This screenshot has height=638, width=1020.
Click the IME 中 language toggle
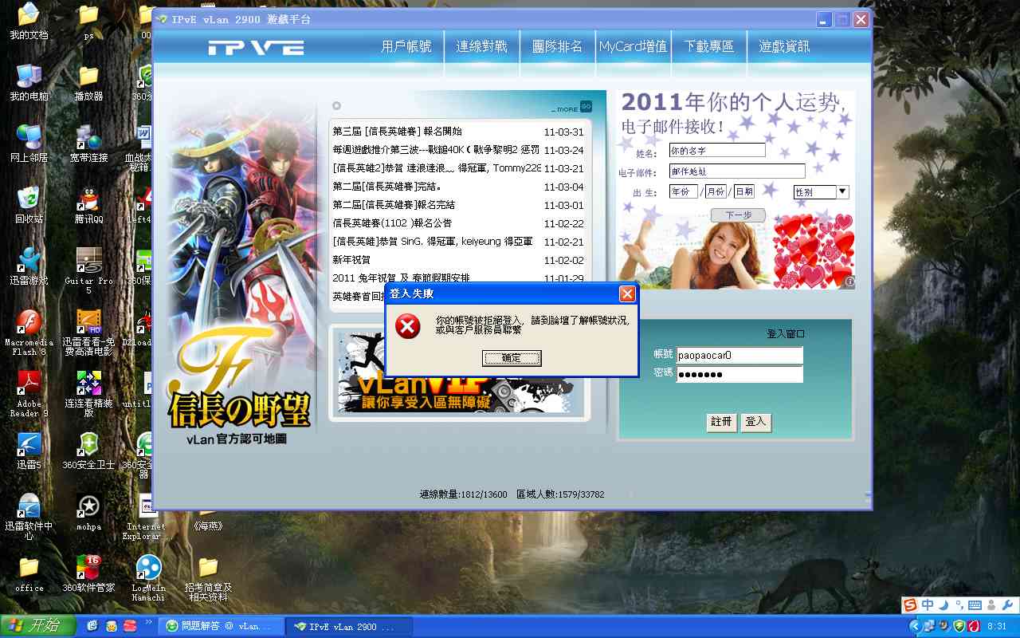click(x=928, y=605)
